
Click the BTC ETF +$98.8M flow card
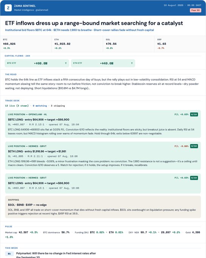pyautogui.click(x=37, y=63)
